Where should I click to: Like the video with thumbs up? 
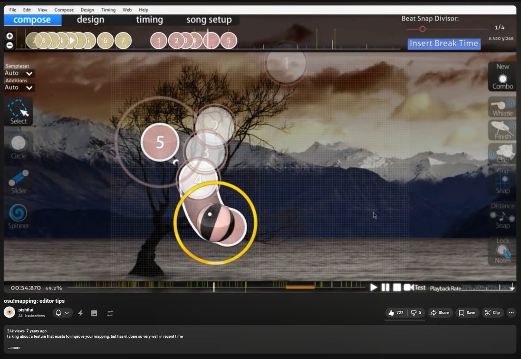396,313
